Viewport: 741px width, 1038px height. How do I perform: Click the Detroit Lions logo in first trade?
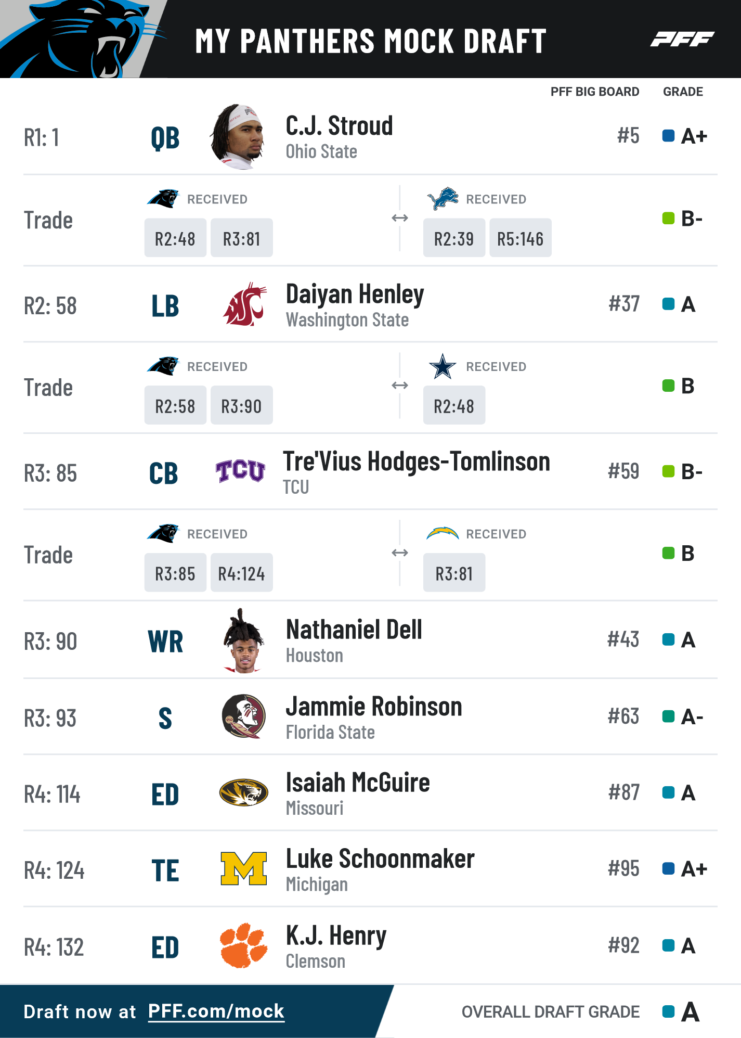[x=443, y=199]
